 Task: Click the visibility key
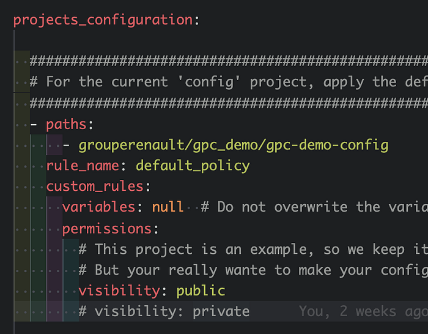tap(119, 291)
